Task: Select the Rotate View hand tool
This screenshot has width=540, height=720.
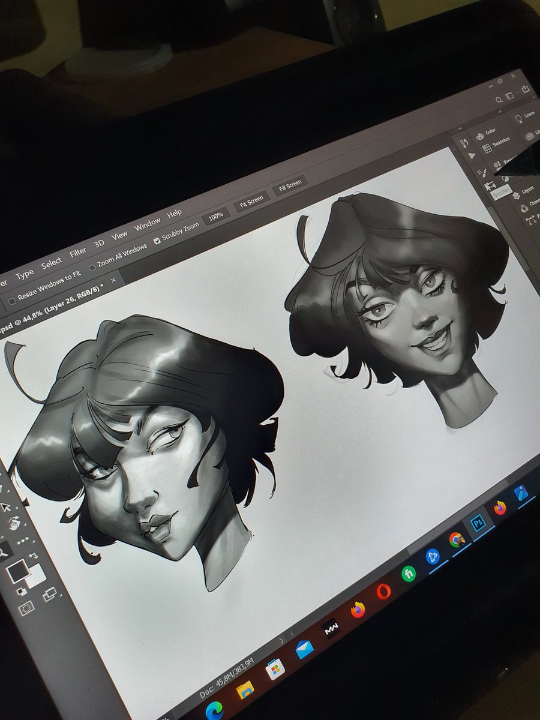Action: [x=13, y=524]
